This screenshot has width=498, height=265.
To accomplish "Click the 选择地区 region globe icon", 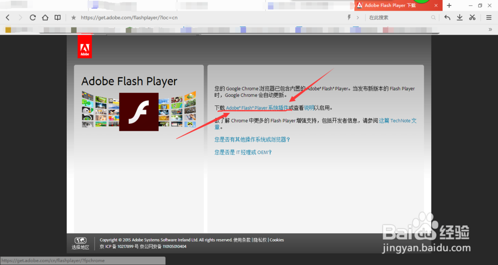I will (x=80, y=244).
